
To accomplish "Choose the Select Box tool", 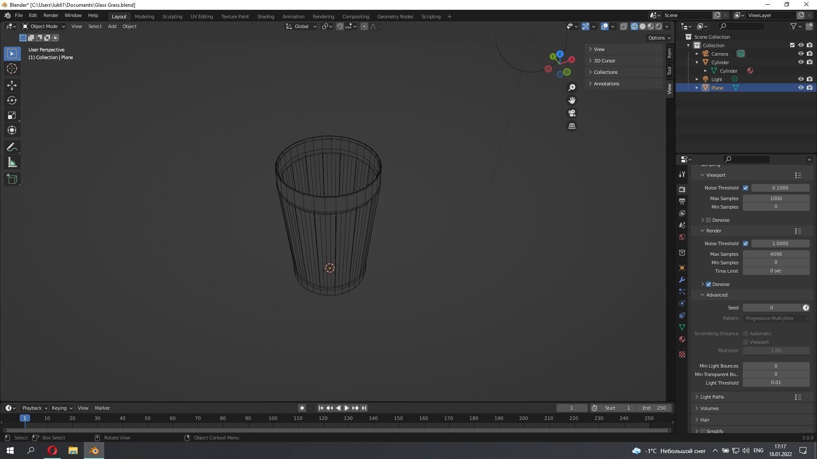I will pyautogui.click(x=12, y=54).
